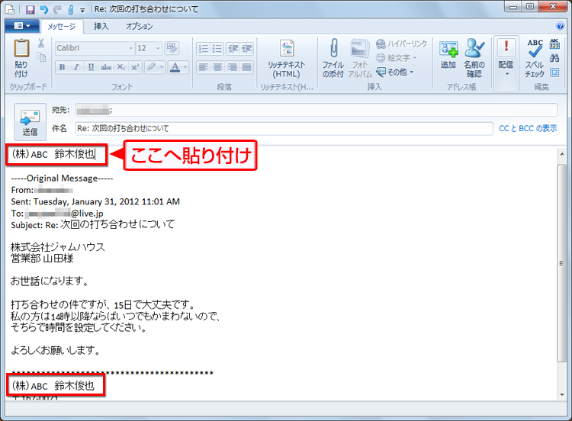Click the clear formatting icon
The height and width of the screenshot is (421, 572).
tap(172, 48)
